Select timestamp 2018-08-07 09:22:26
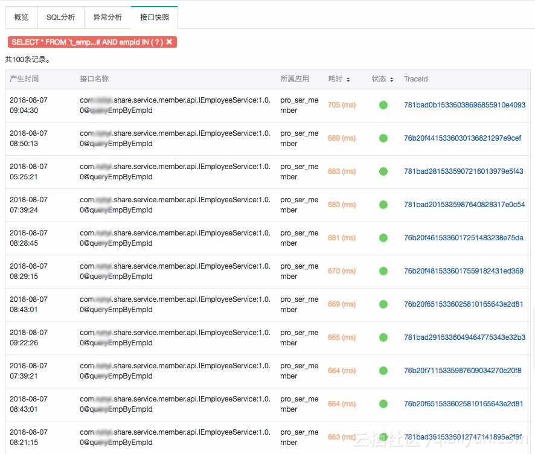This screenshot has width=535, height=454. (28, 337)
